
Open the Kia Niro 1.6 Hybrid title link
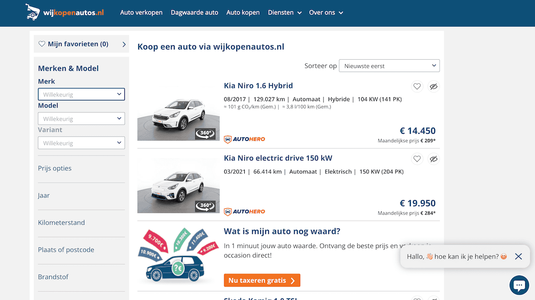(258, 86)
